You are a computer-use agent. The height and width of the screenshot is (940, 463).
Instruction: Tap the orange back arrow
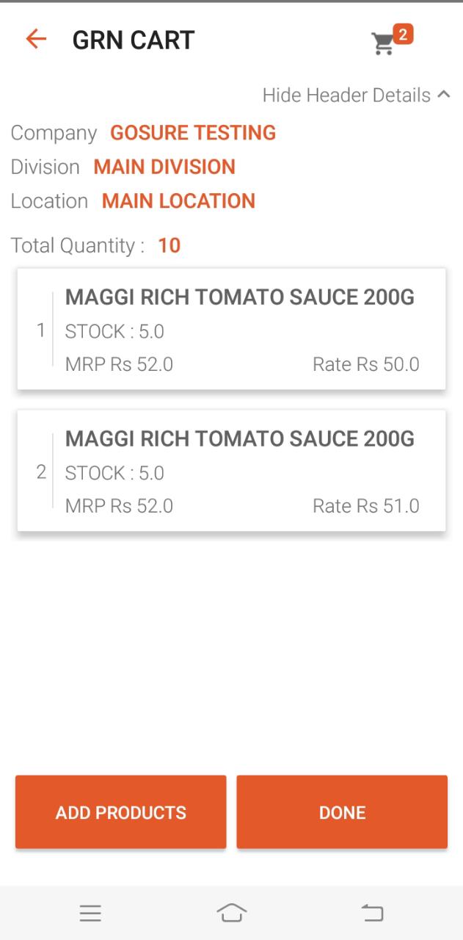tap(35, 40)
